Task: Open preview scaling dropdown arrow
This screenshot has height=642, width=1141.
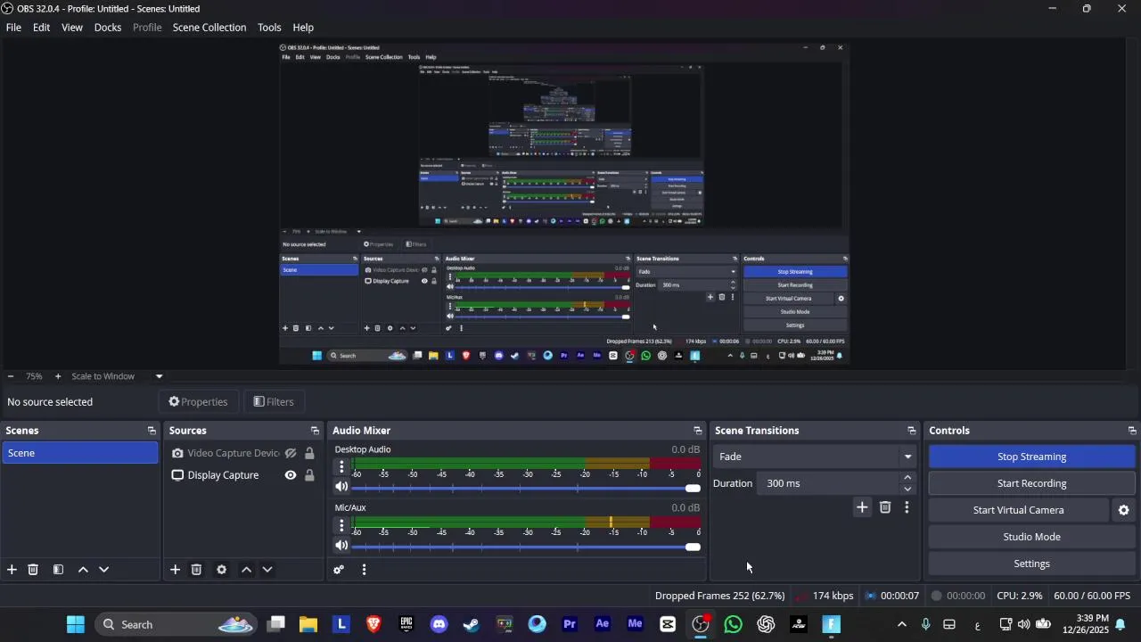Action: (x=160, y=376)
